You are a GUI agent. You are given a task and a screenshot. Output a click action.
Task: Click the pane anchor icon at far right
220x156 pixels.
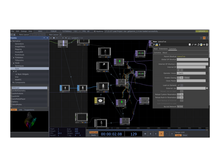click(207, 38)
